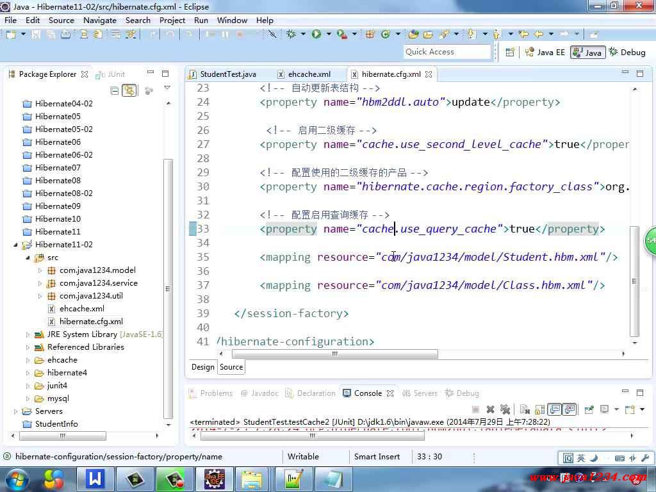Click editor vertical scrollbar thumb

tap(634, 281)
